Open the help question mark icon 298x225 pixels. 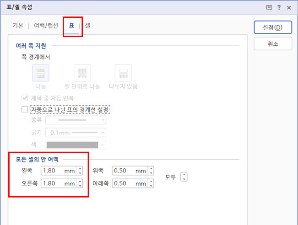tap(279, 8)
